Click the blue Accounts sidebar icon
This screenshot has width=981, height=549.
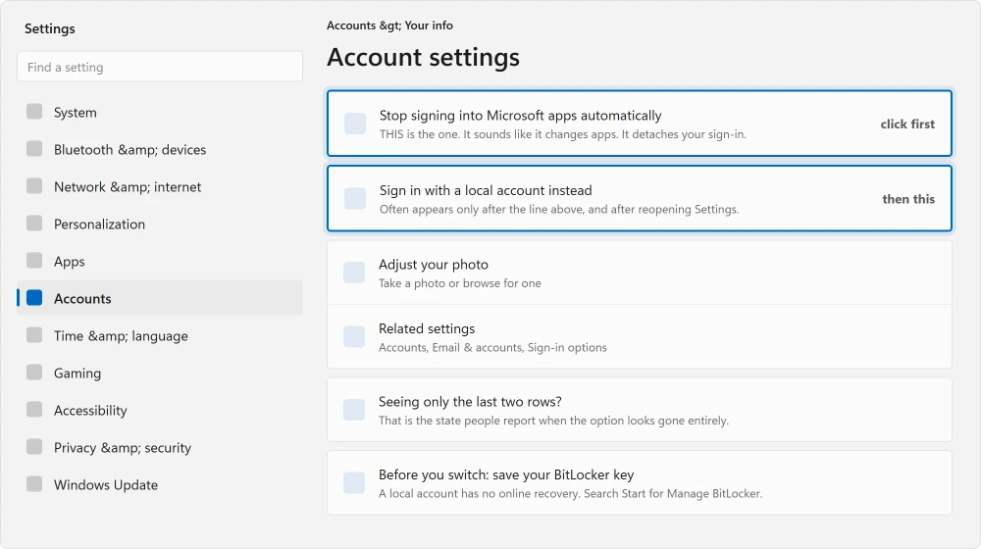click(34, 298)
